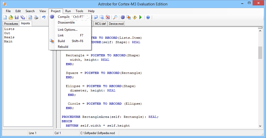Choose Rebuild from the Project menu
This screenshot has width=266, height=138.
pyautogui.click(x=70, y=47)
